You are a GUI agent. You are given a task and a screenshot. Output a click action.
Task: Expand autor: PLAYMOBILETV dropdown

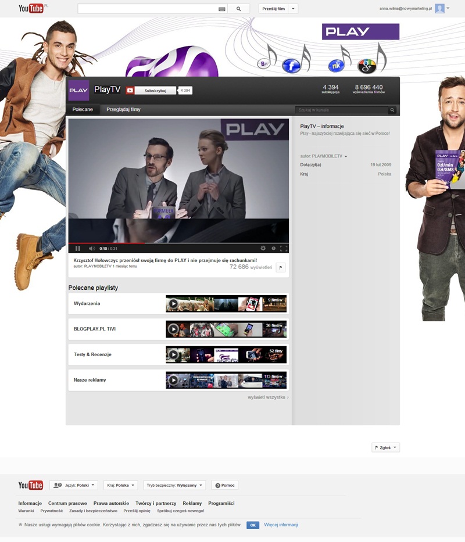pos(346,156)
